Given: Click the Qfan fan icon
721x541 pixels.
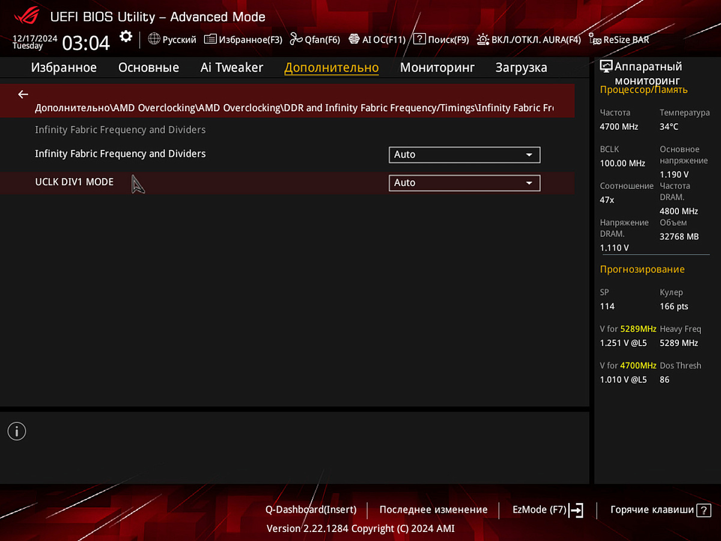Looking at the screenshot, I should pyautogui.click(x=296, y=39).
